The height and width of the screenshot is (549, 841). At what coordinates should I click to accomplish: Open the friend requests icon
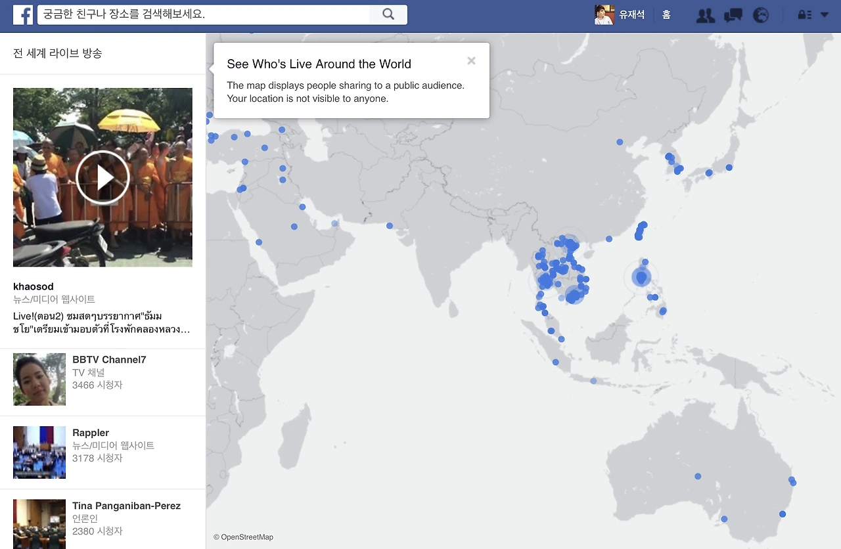706,15
